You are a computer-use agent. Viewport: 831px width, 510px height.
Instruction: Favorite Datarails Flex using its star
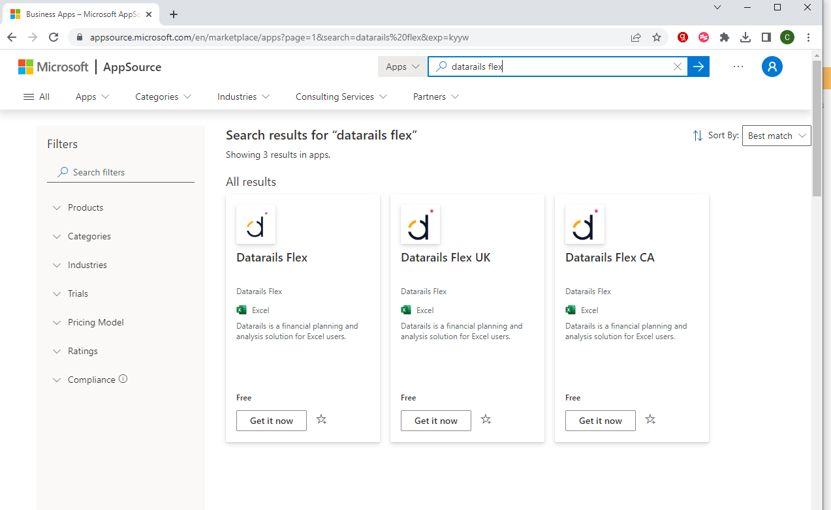point(321,419)
